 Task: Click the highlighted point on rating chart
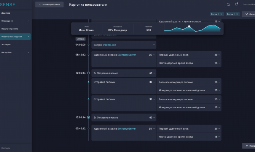189,27
